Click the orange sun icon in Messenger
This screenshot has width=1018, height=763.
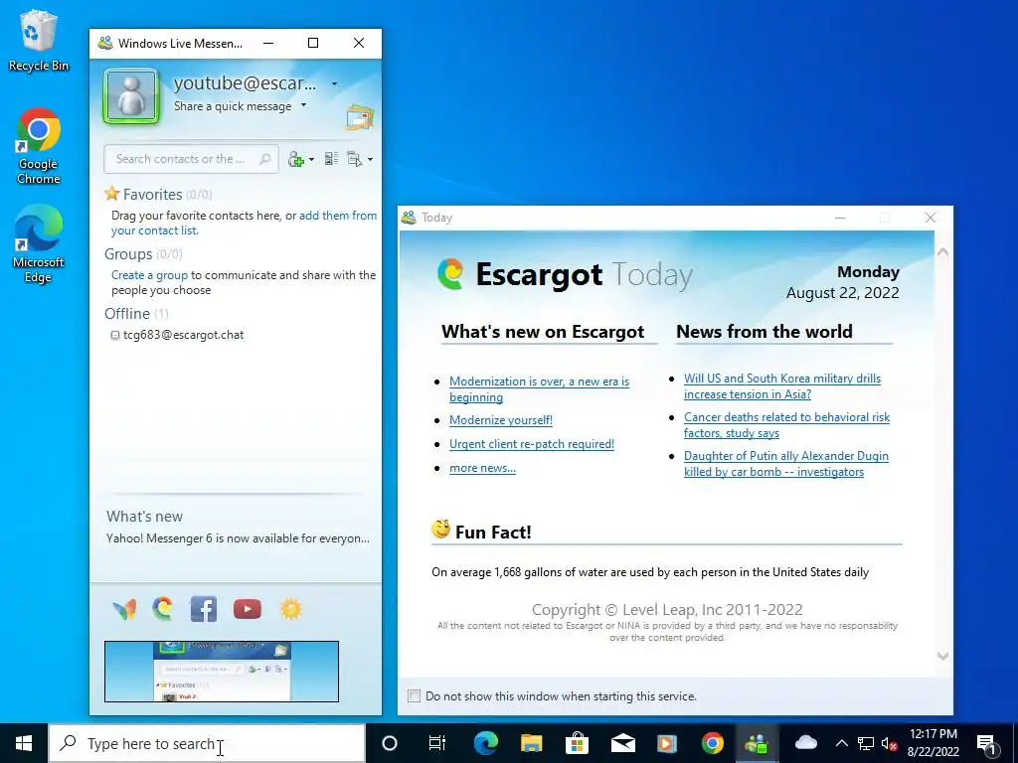(x=291, y=609)
